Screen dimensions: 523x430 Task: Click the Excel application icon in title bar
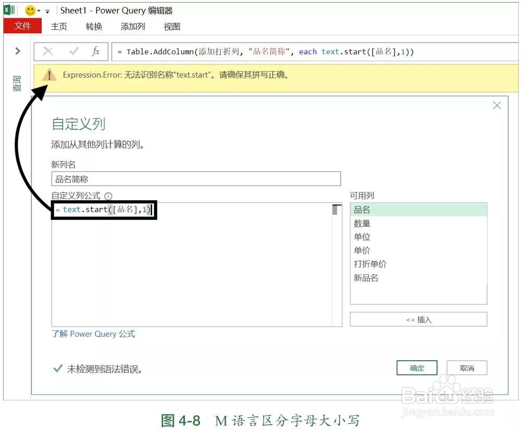tap(9, 10)
